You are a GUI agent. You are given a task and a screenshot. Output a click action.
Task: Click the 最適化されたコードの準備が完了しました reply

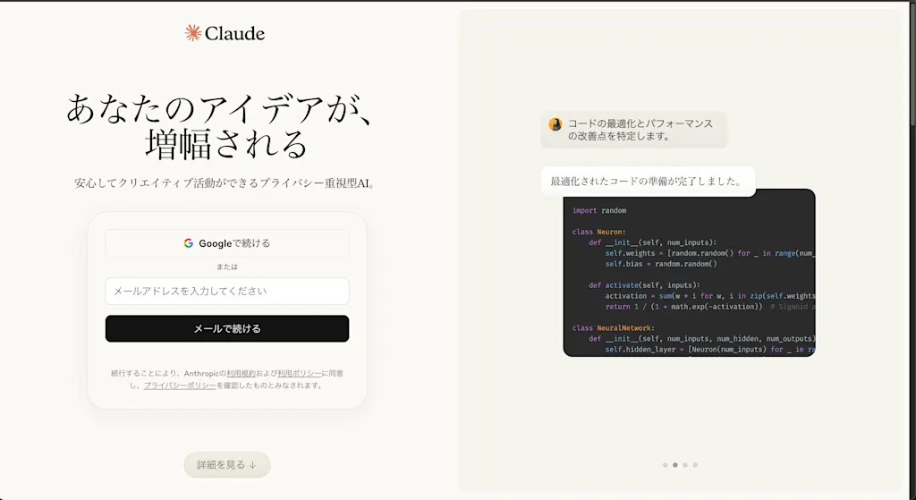point(648,182)
